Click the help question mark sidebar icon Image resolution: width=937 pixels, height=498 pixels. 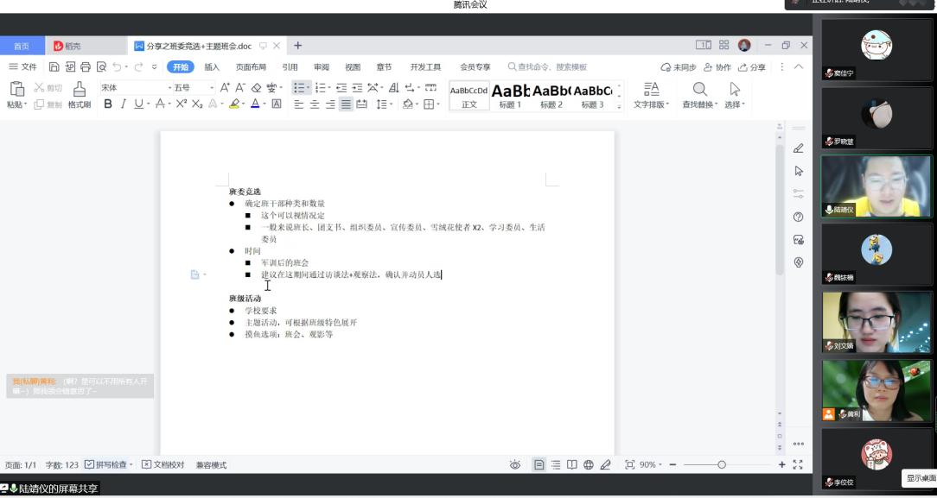click(x=798, y=217)
